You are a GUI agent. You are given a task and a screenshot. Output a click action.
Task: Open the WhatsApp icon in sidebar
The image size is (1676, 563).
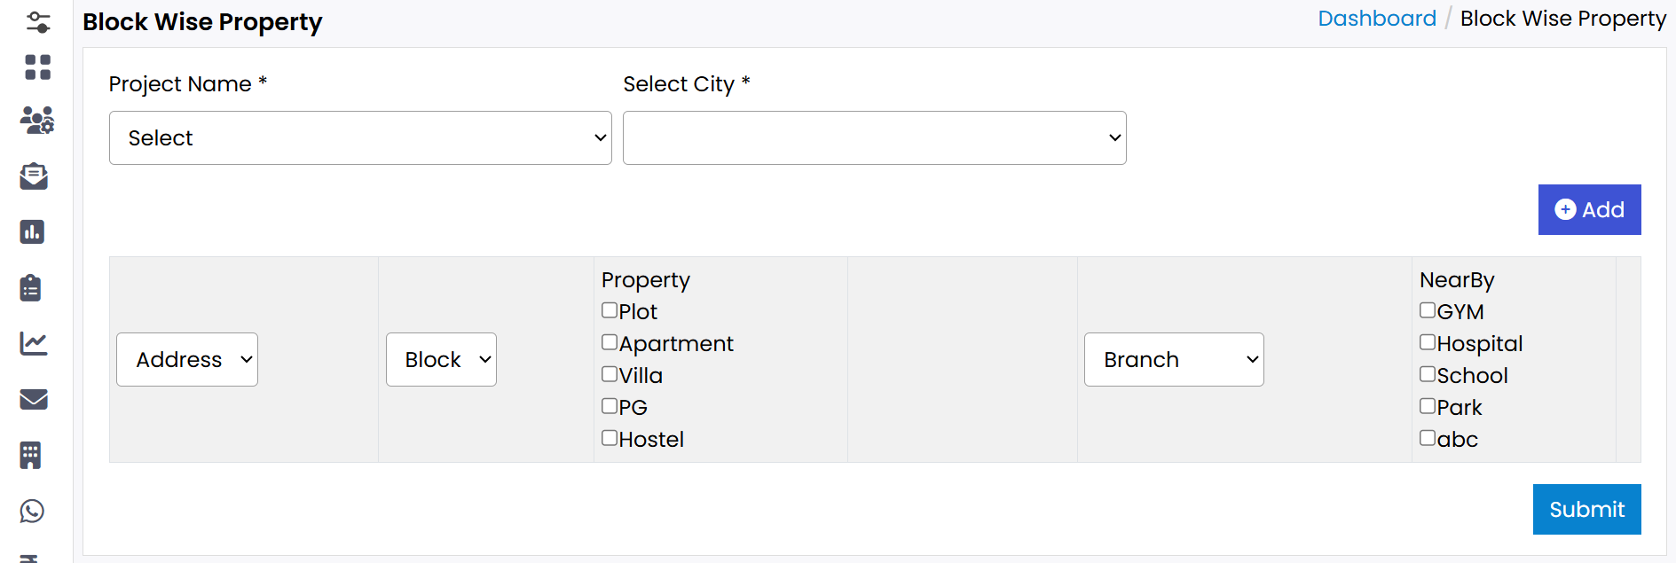tap(33, 511)
